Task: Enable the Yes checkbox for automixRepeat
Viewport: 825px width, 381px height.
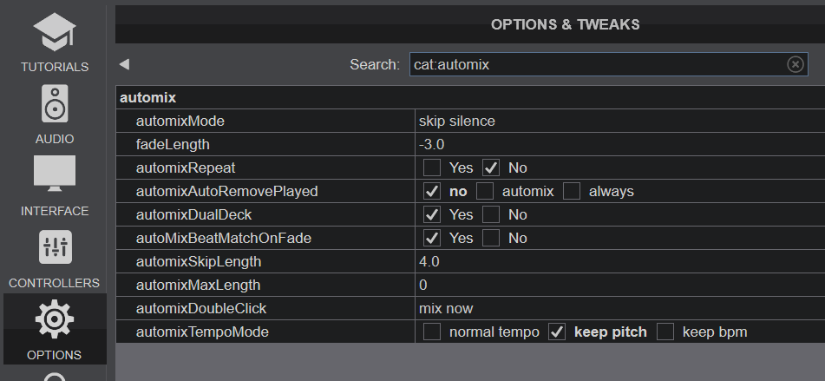Action: (432, 168)
